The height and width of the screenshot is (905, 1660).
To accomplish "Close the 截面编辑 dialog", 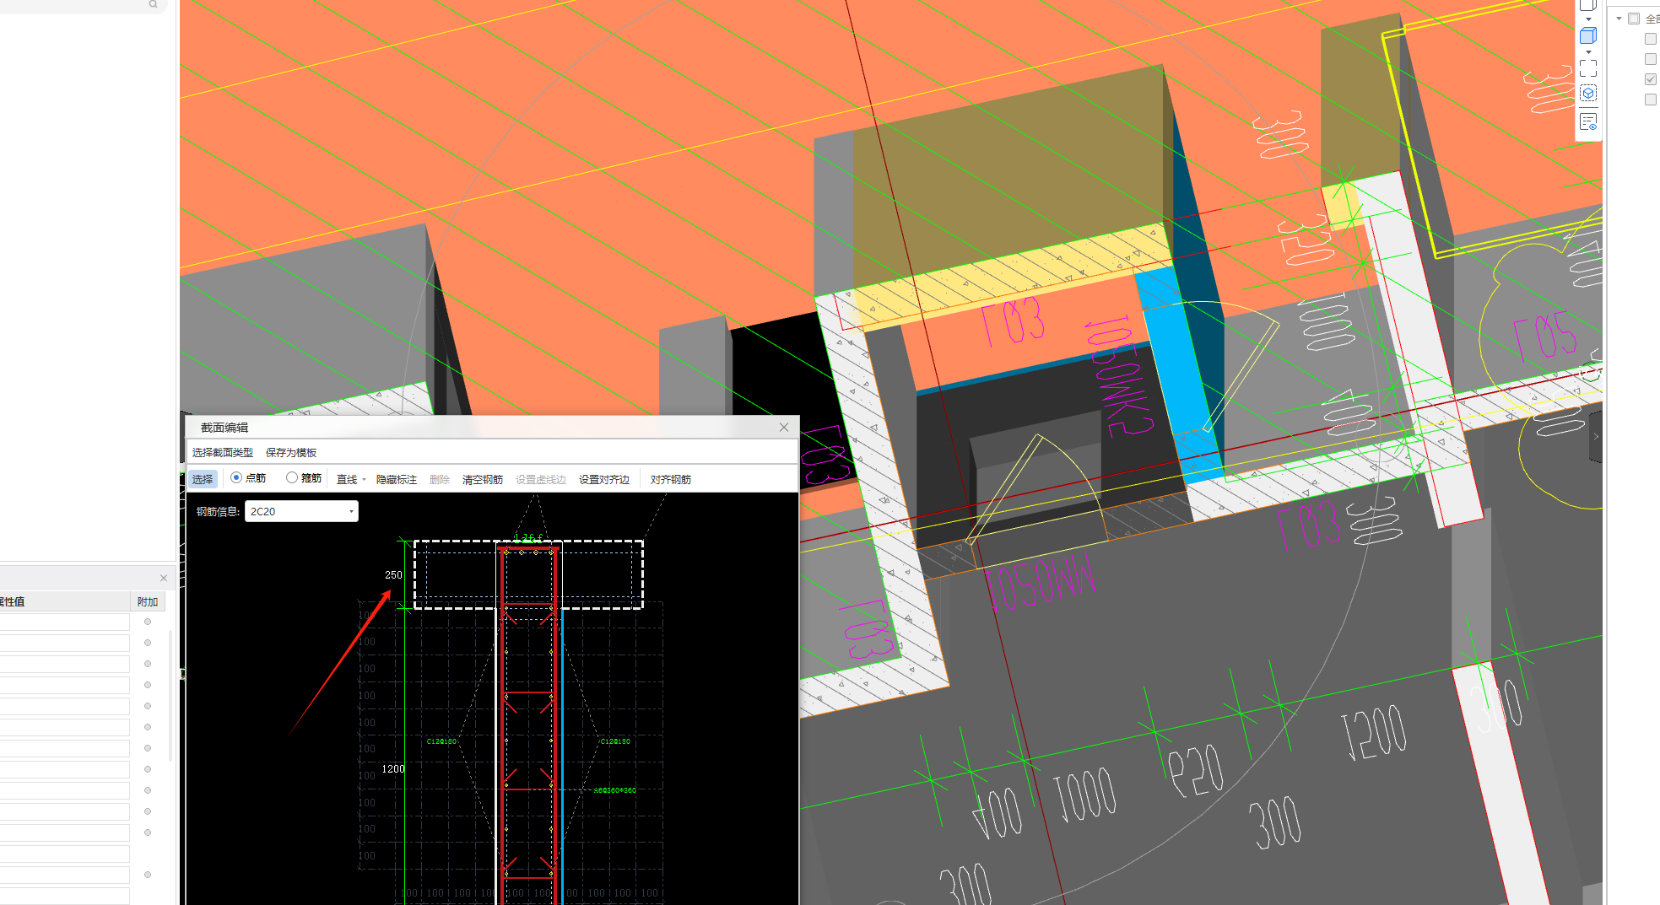I will coord(784,428).
